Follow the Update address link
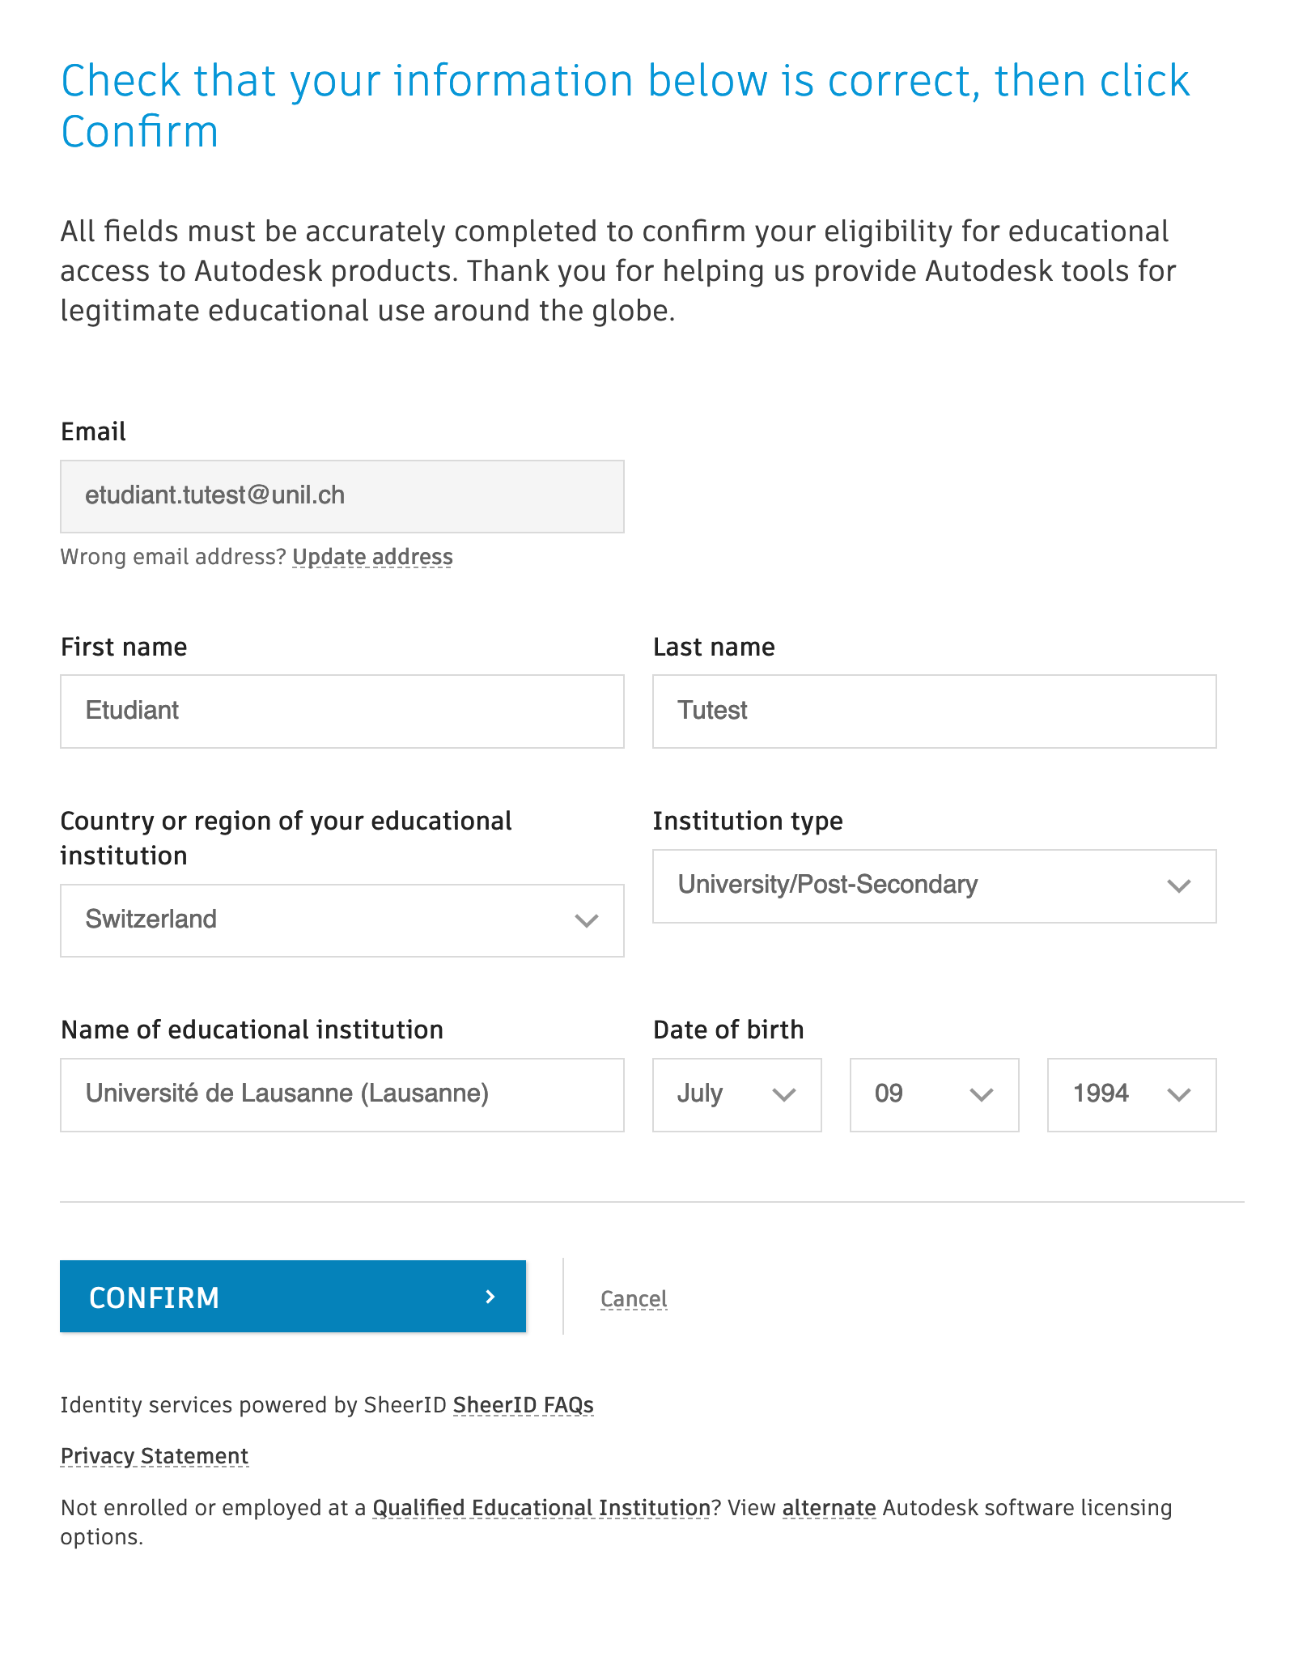Screen dimensions: 1311x1669 tap(372, 557)
